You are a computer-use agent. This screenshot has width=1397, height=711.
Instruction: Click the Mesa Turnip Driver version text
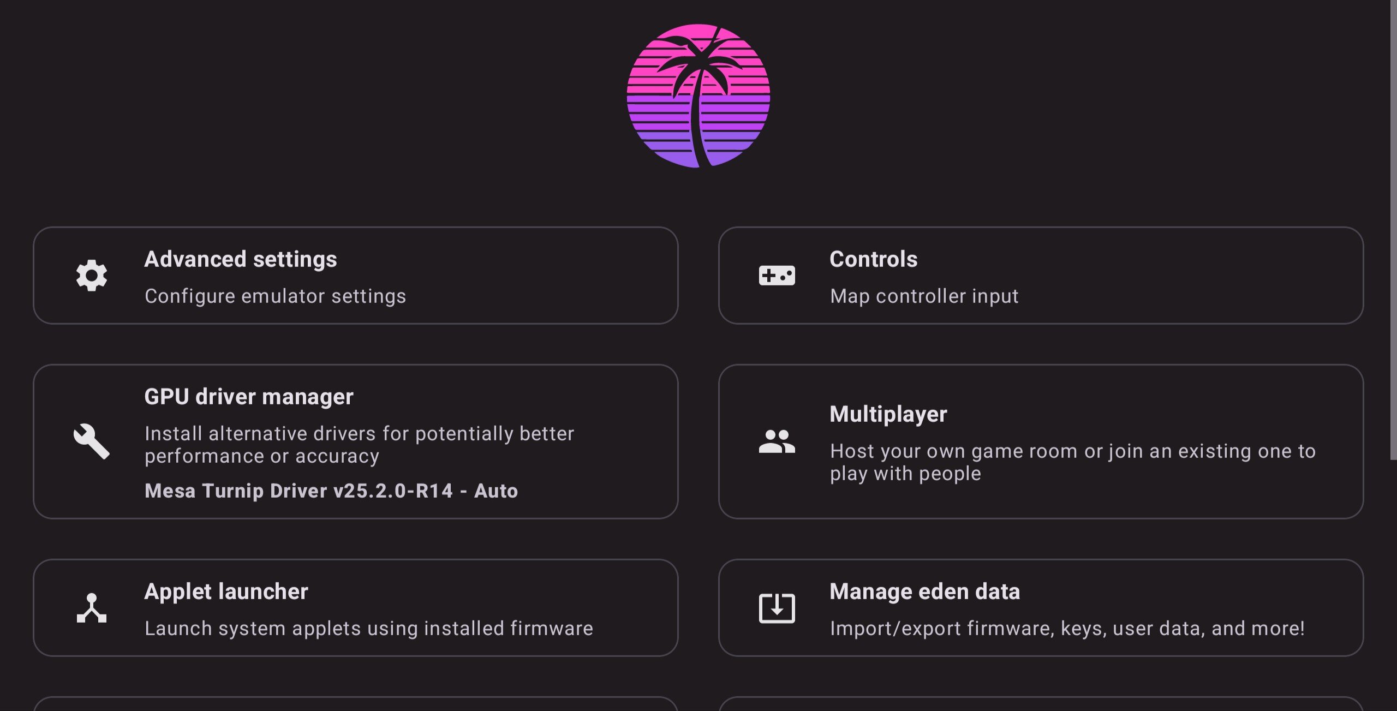click(x=331, y=491)
